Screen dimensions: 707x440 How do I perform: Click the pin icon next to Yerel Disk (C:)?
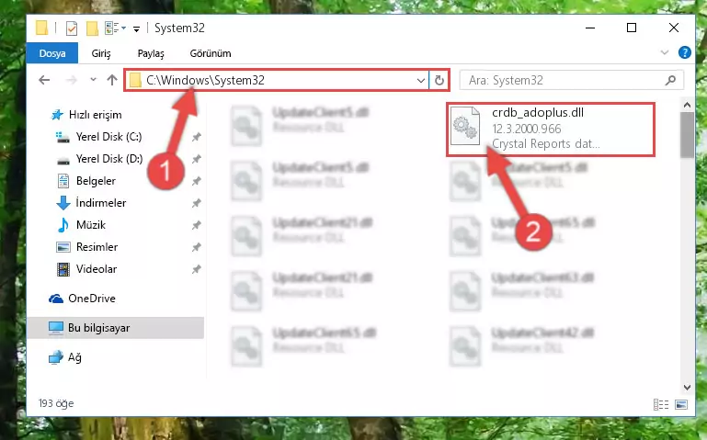coord(196,137)
